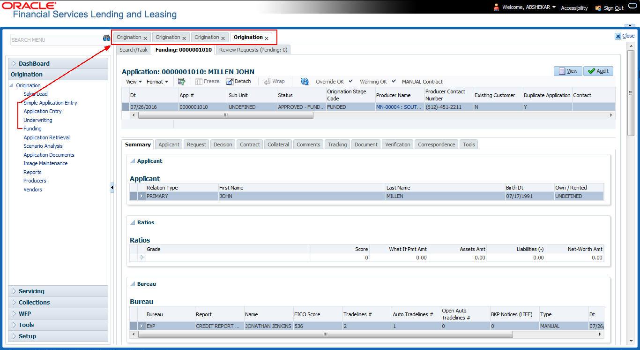
Task: Switch to the Search/Task tab
Action: tap(134, 50)
